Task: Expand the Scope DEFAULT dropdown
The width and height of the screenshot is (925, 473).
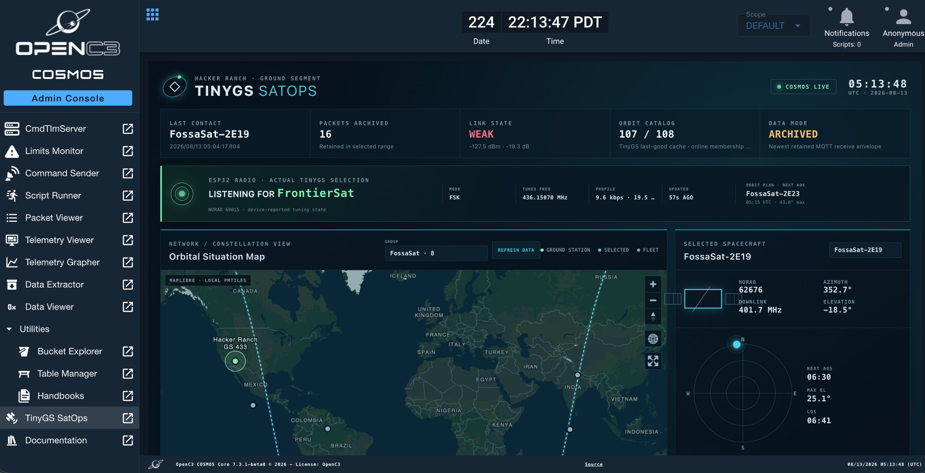Action: (x=774, y=25)
